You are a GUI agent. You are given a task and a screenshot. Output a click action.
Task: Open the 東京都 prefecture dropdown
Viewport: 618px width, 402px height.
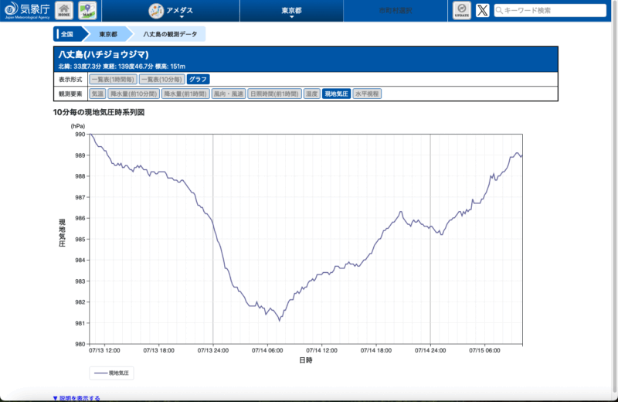click(x=292, y=11)
